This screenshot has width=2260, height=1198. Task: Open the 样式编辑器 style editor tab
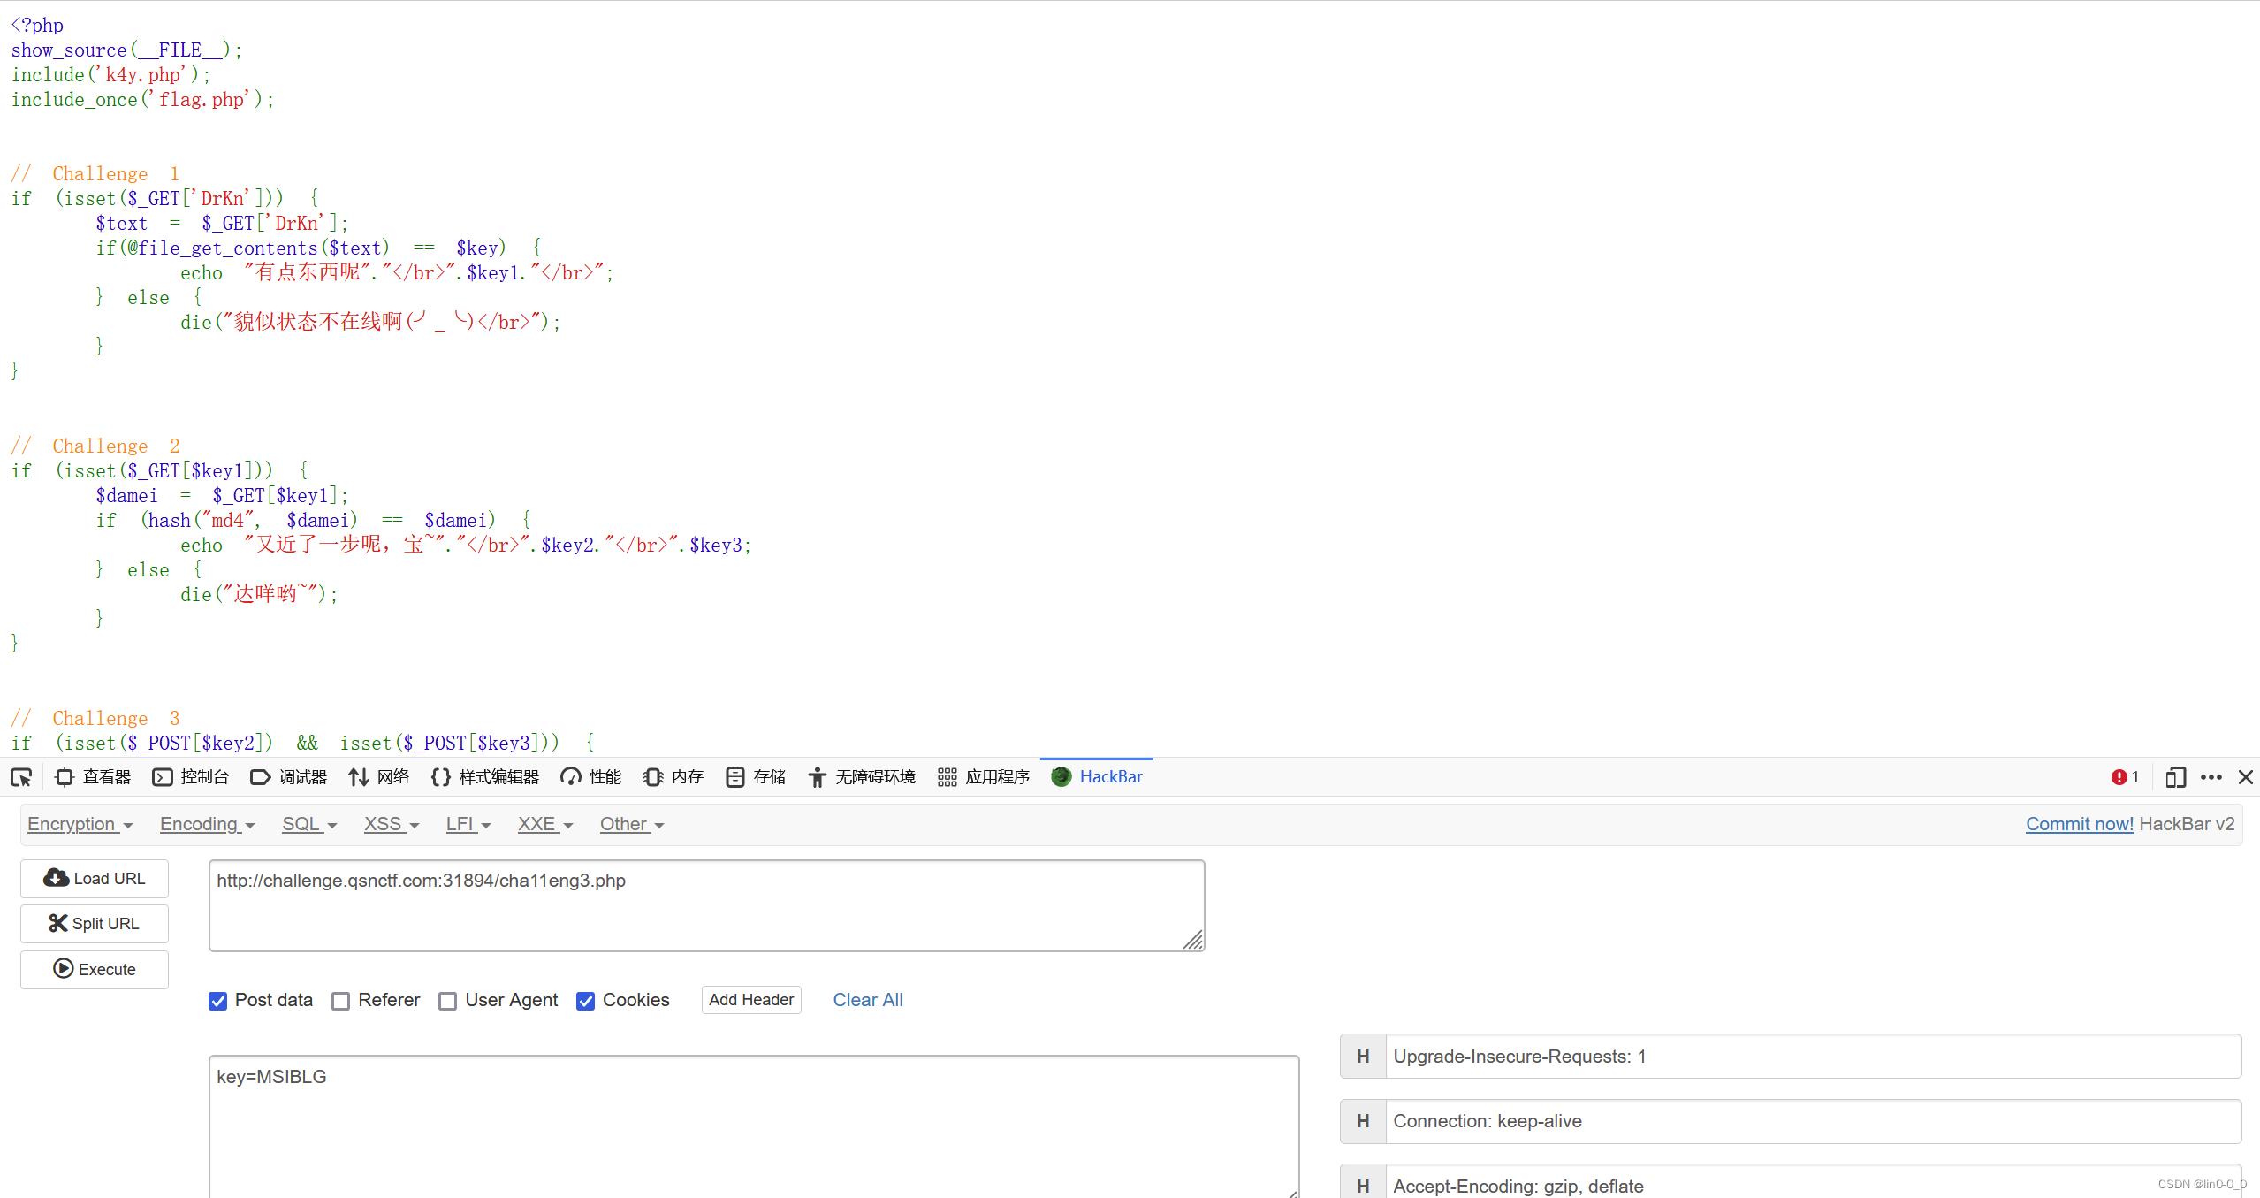coord(485,777)
